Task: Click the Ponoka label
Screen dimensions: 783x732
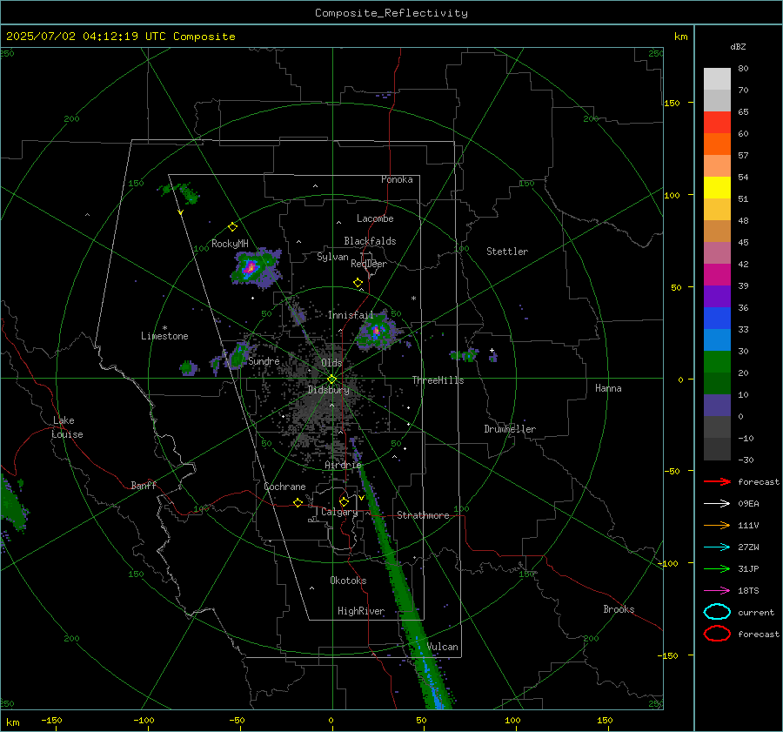Action: click(397, 179)
